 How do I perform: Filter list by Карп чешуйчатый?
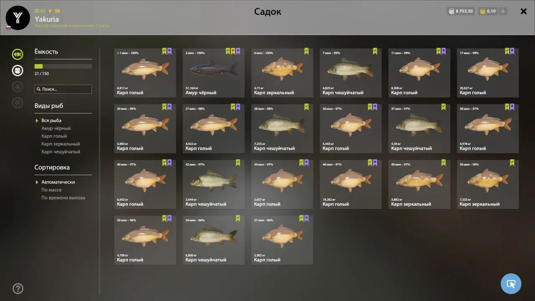click(61, 152)
